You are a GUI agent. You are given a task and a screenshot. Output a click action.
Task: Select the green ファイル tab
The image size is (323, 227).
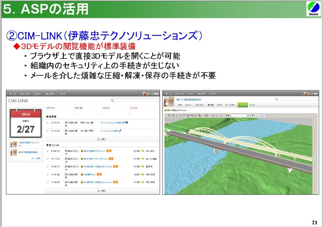point(242,105)
